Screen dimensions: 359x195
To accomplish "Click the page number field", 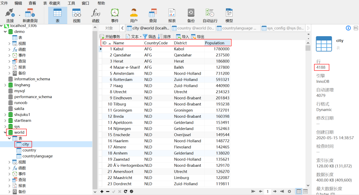I will [x=268, y=191].
